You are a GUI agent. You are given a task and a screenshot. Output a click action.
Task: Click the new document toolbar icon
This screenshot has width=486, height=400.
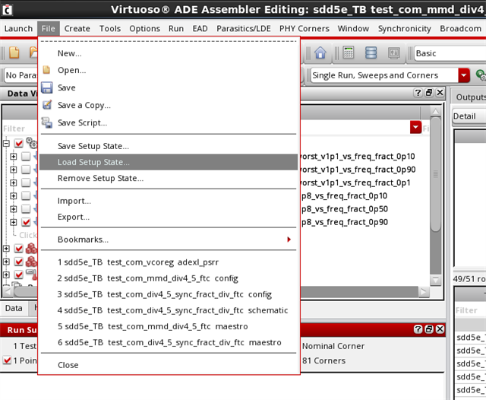(14, 52)
